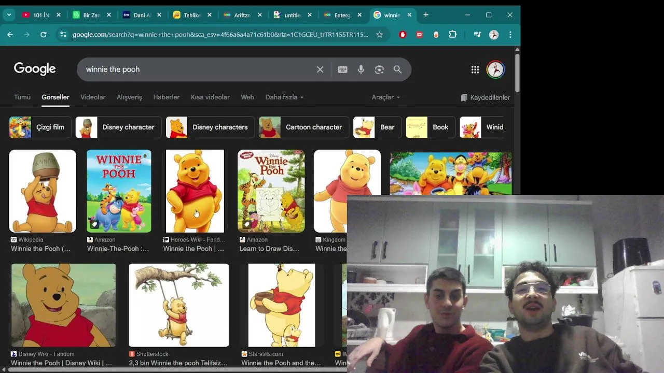Viewport: 664px width, 373px height.
Task: Close the 'winnie' Google tab
Action: click(x=409, y=15)
